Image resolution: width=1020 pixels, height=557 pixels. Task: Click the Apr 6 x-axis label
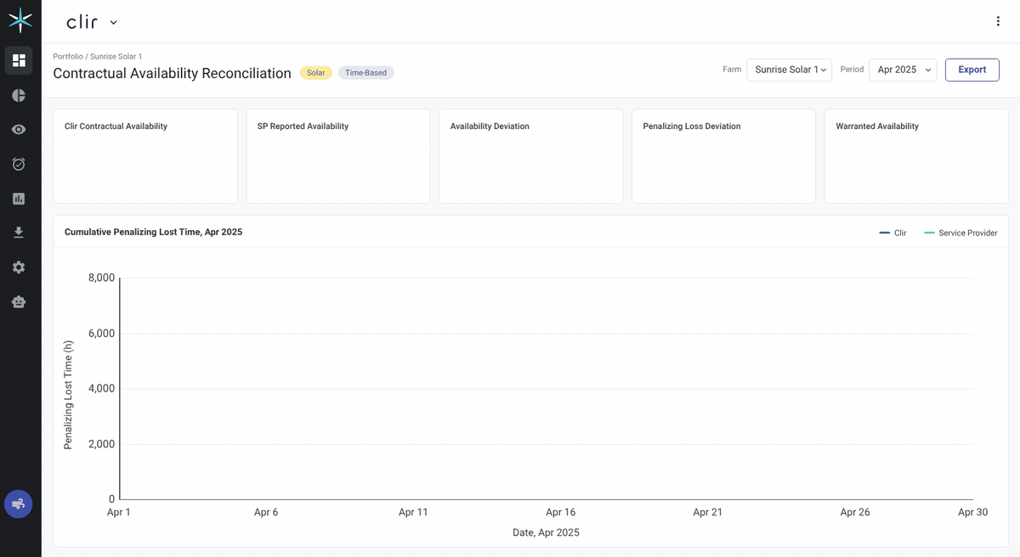(x=266, y=512)
